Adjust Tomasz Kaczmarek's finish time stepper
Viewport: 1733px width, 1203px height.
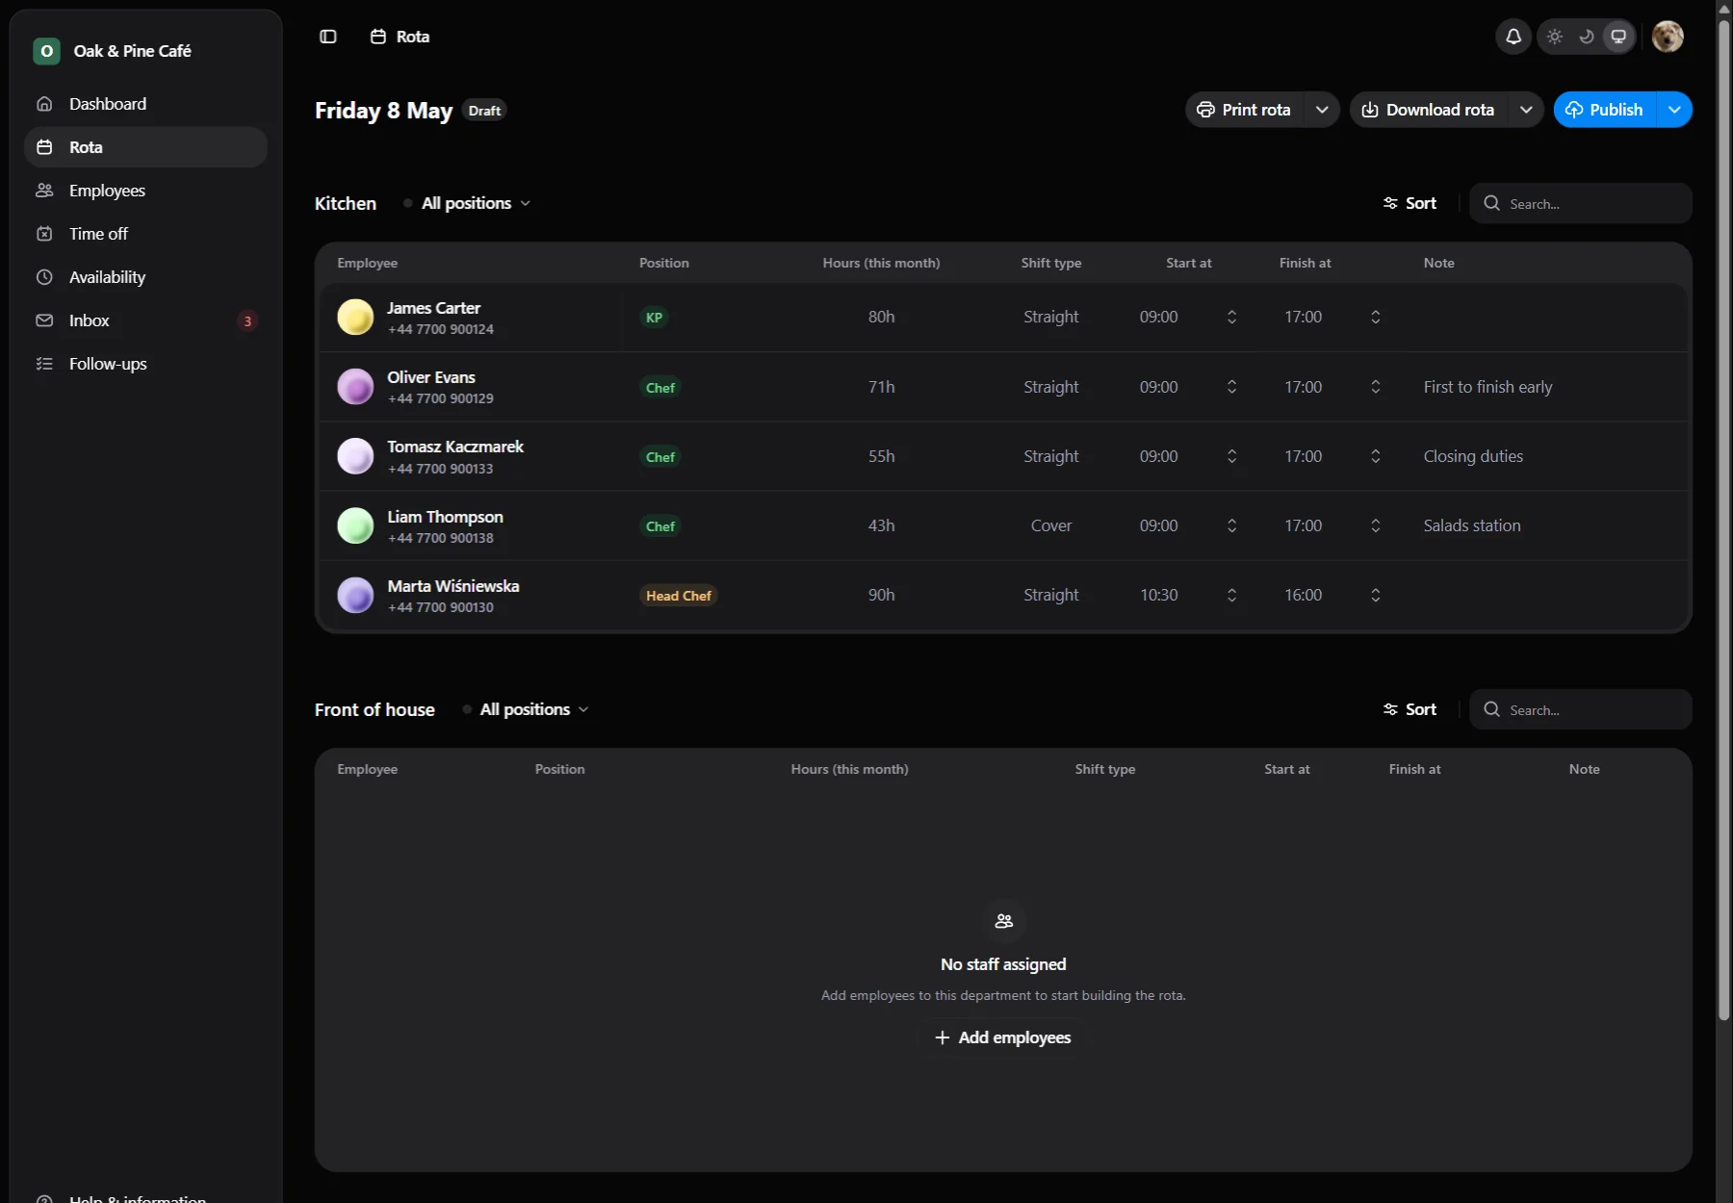pos(1376,456)
